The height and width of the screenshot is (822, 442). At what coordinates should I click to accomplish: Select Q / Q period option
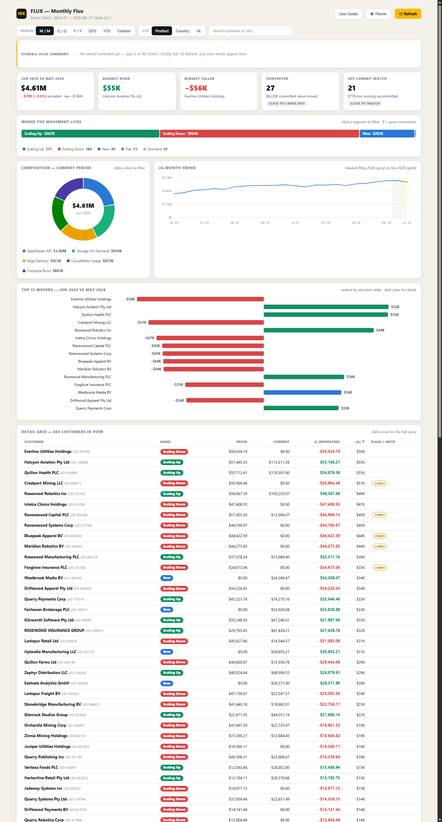(62, 31)
